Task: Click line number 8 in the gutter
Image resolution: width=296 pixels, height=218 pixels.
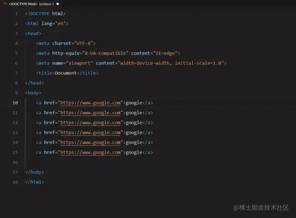Action: coord(16,83)
